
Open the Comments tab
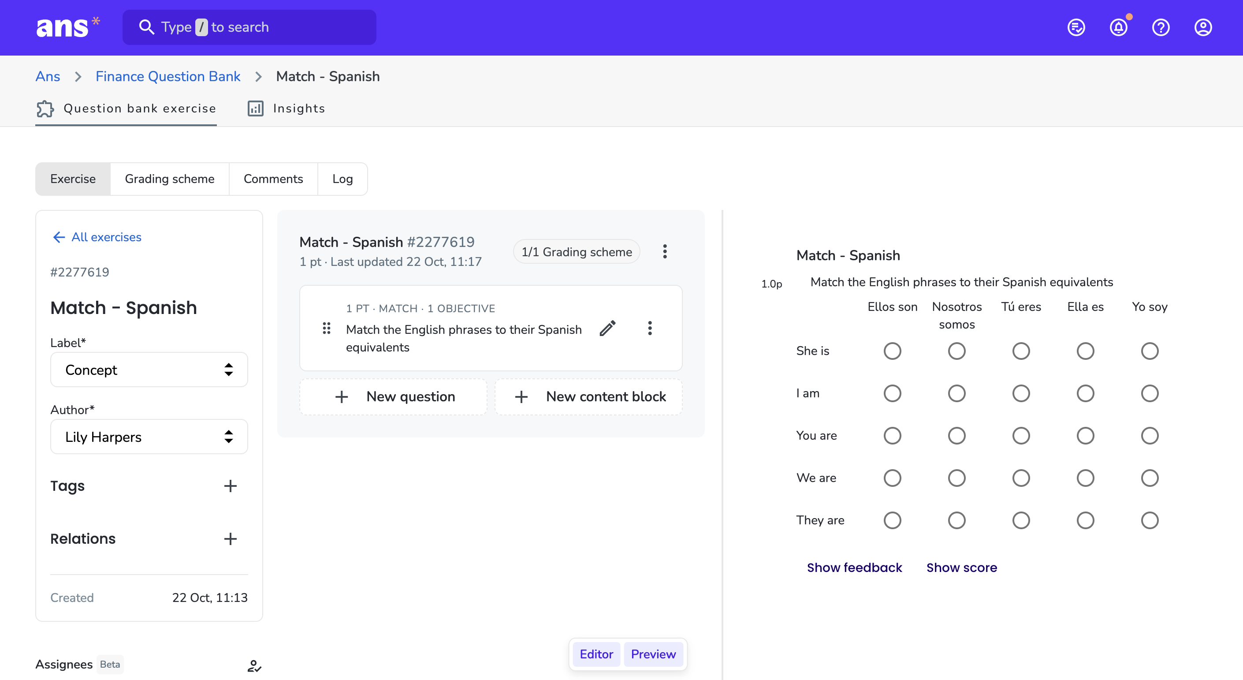pyautogui.click(x=273, y=179)
